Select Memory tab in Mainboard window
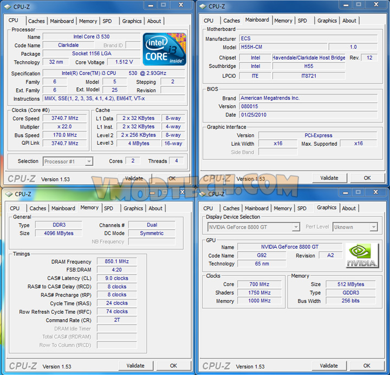The width and height of the screenshot is (390, 375). coord(283,21)
